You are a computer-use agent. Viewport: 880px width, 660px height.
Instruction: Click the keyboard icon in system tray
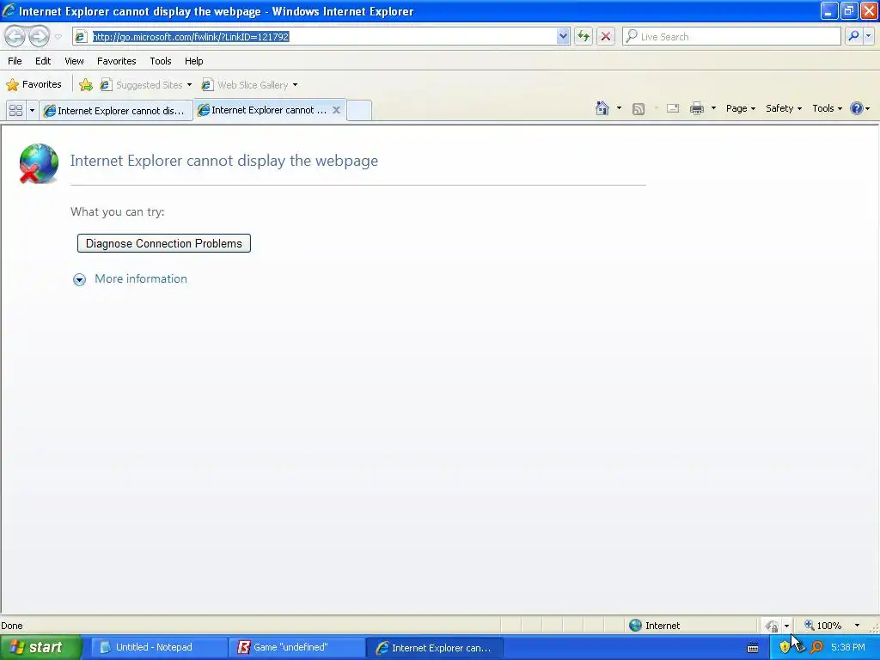753,648
